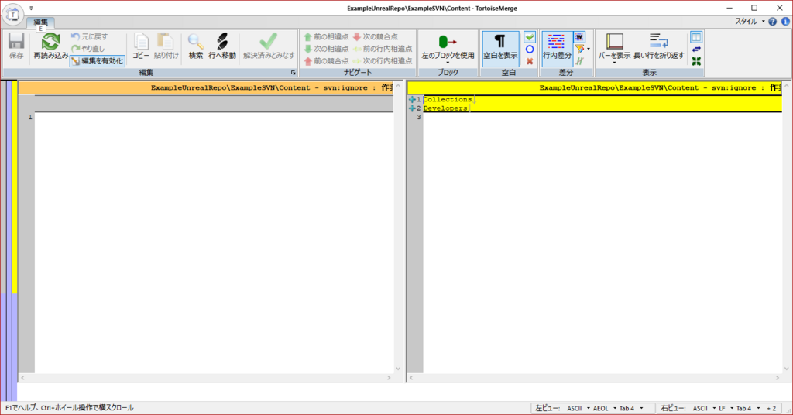This screenshot has width=793, height=415.
Task: Click the blue info about icon
Action: point(785,21)
